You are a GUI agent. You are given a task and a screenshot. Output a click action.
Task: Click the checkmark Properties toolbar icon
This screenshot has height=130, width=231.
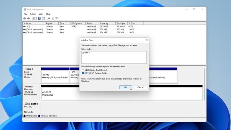point(53,18)
